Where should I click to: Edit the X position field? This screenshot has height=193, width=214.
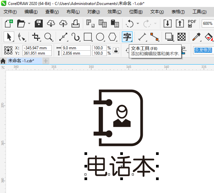pyautogui.click(x=37, y=48)
